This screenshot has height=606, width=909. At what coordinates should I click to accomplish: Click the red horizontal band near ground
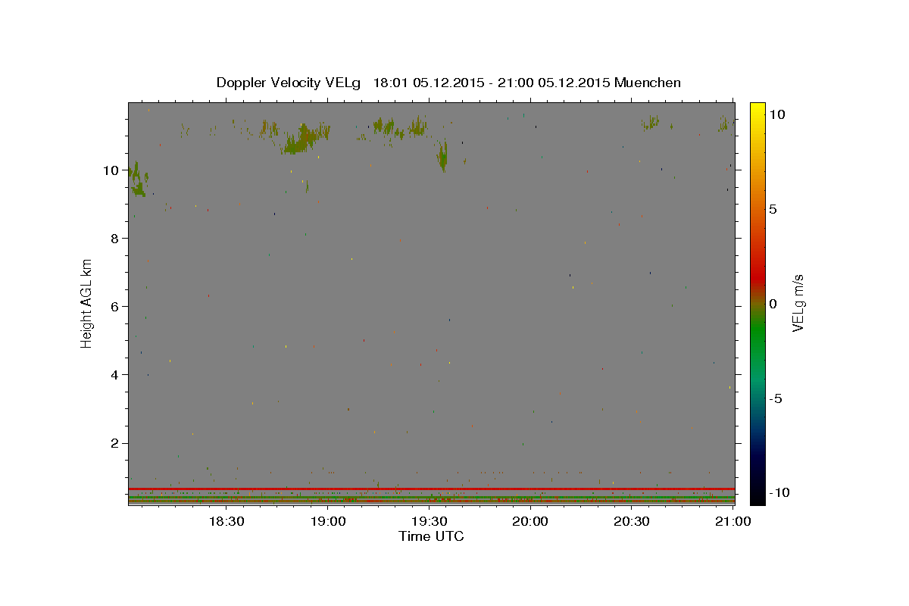[431, 489]
